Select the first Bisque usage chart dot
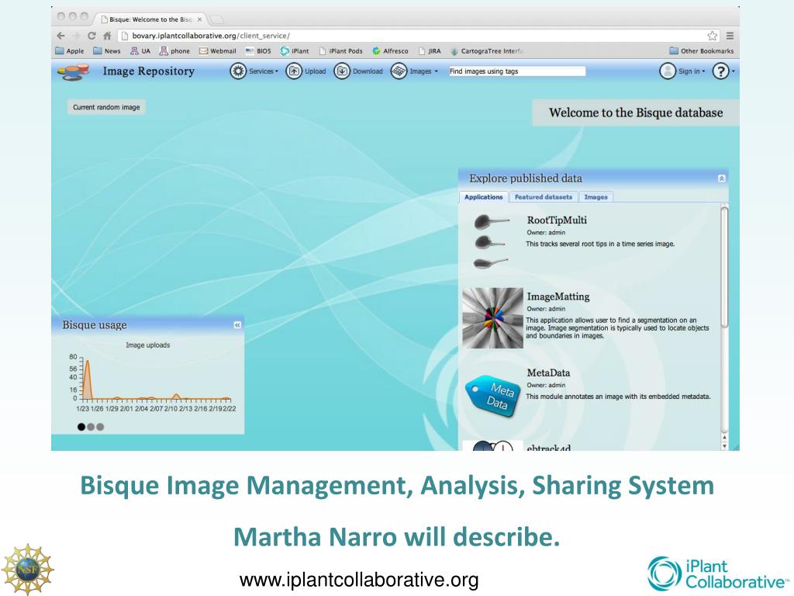794x596 pixels. tap(81, 427)
